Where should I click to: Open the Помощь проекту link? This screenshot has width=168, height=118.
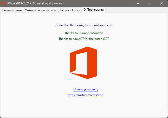click(86, 89)
